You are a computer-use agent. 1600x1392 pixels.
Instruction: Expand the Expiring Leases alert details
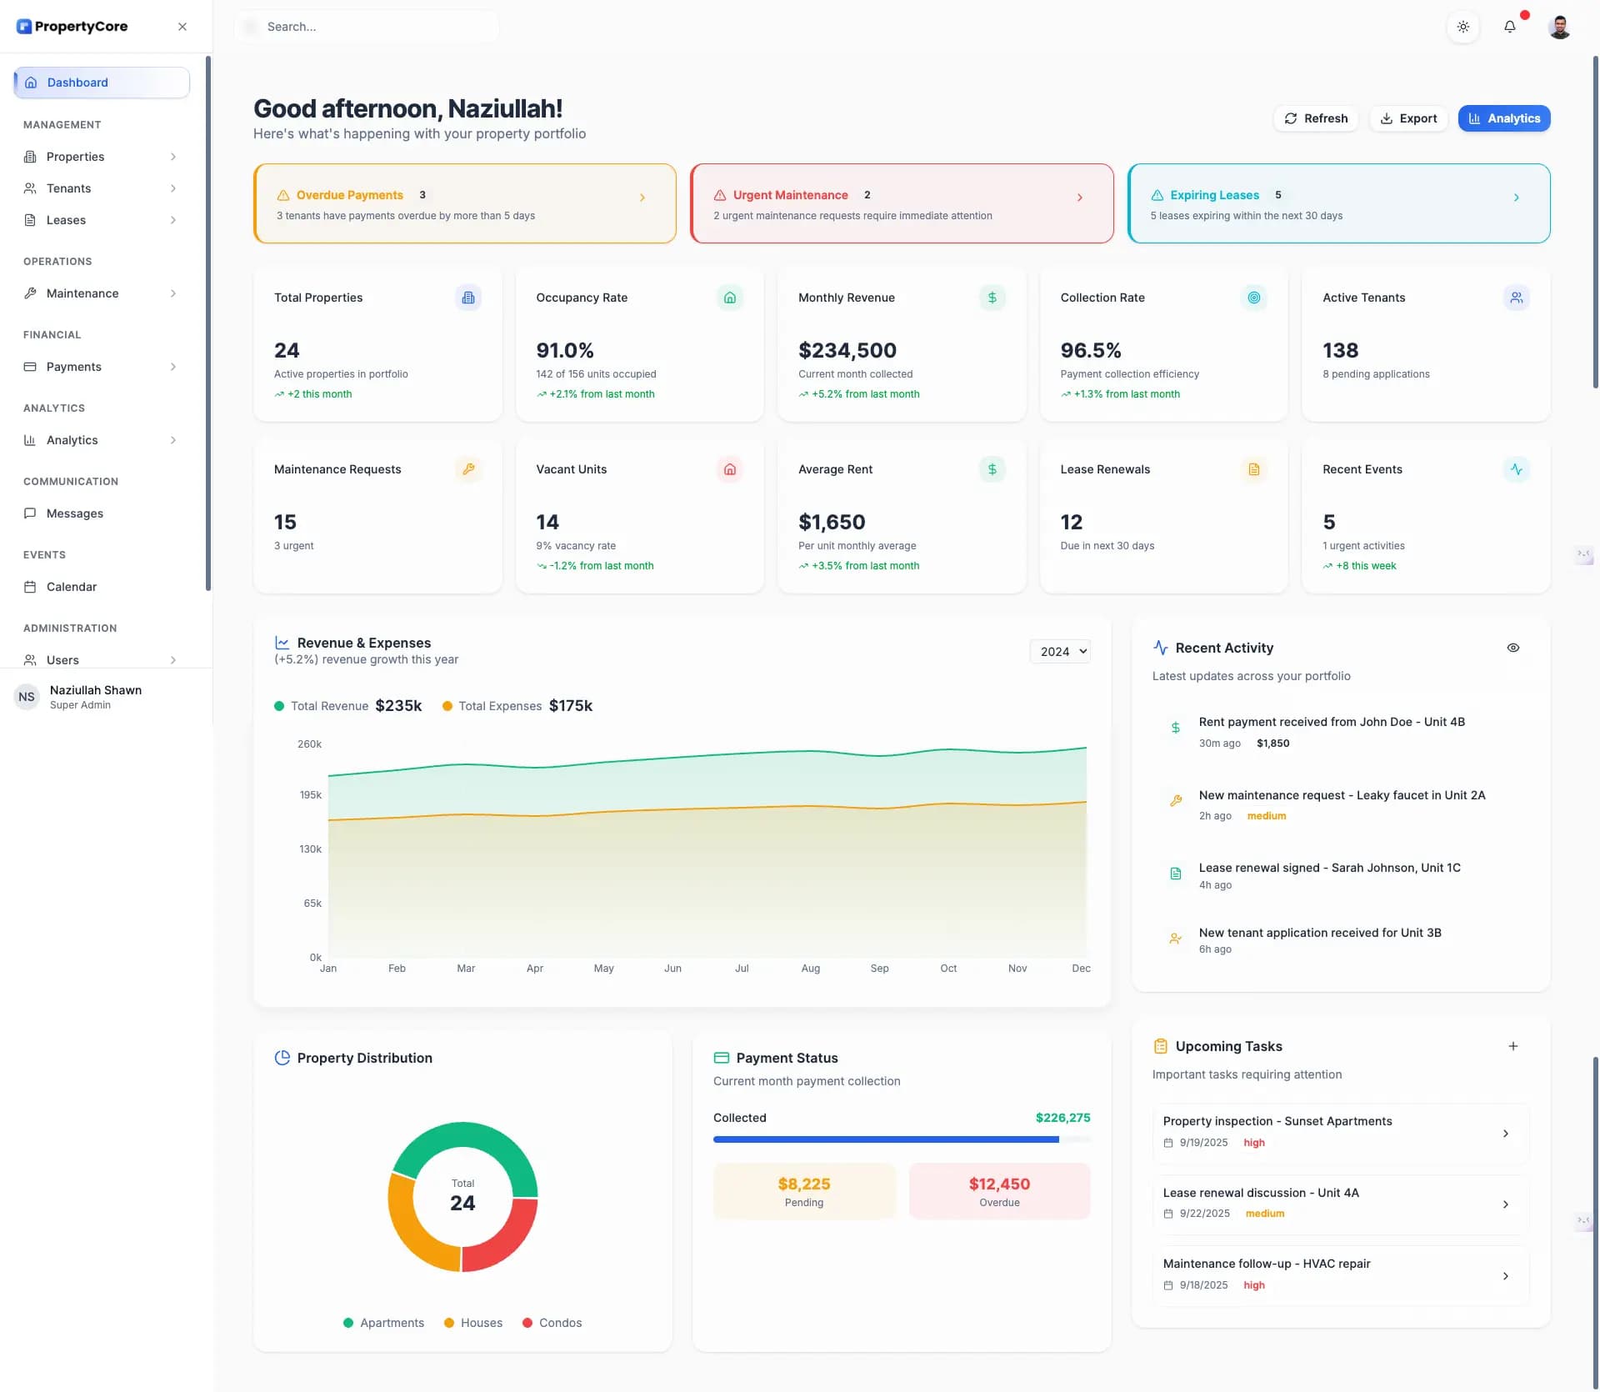[x=1516, y=198]
